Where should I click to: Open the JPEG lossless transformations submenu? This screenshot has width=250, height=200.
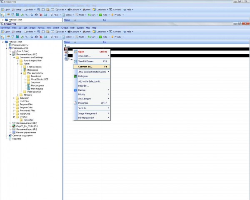point(92,72)
